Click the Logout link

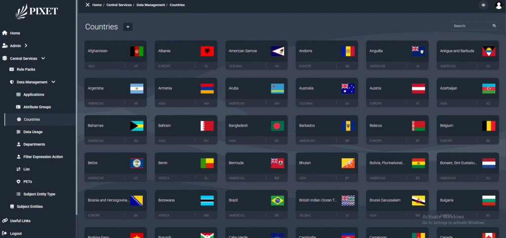pyautogui.click(x=16, y=233)
